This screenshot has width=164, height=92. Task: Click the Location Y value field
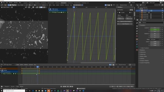[x=155, y=30]
